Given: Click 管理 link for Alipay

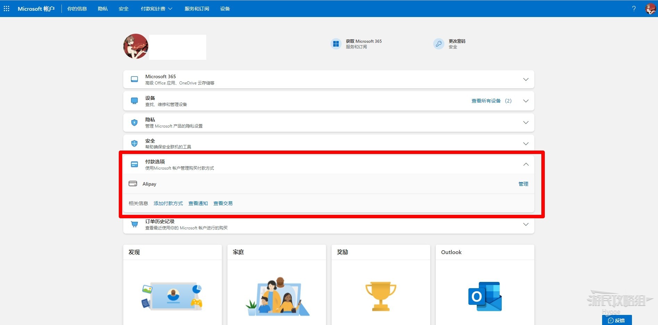Looking at the screenshot, I should (523, 184).
